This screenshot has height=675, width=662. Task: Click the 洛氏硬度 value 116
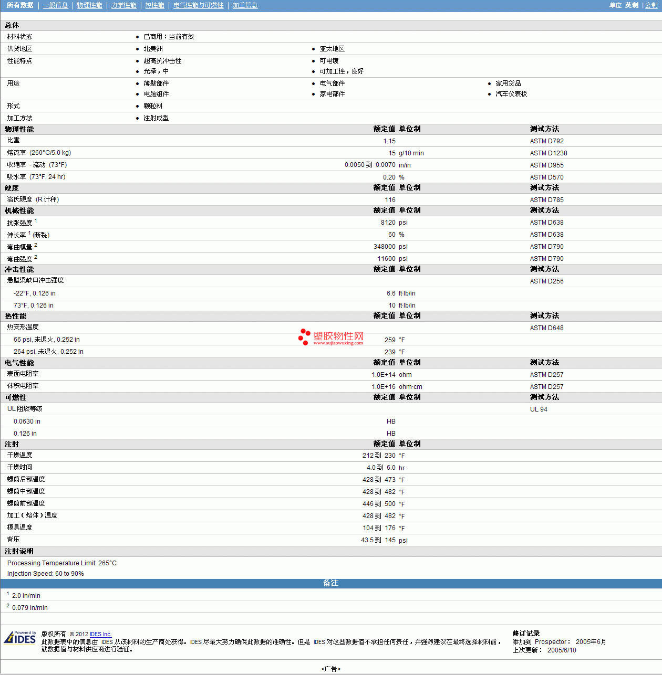click(x=390, y=200)
